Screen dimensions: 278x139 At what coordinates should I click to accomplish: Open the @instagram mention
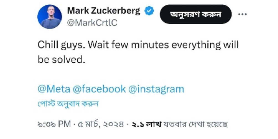tap(156, 89)
